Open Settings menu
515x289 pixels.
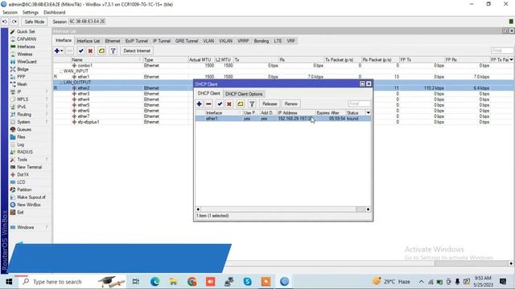31,13
